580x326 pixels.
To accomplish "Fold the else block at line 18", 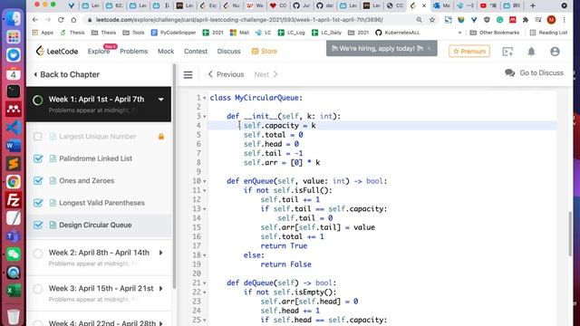I will pos(205,255).
